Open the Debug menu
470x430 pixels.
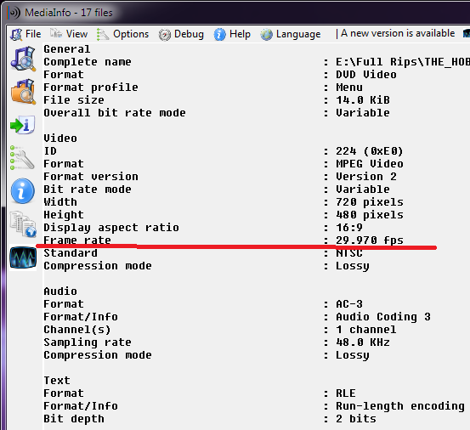181,34
